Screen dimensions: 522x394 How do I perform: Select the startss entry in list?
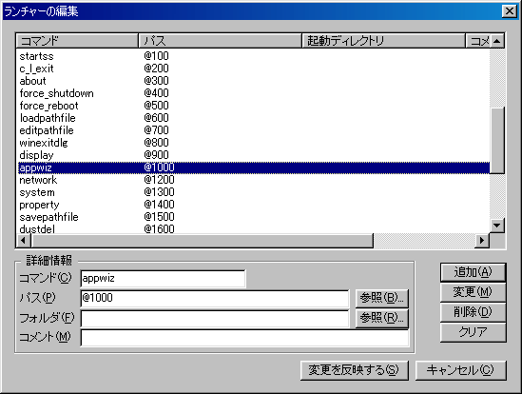click(37, 56)
